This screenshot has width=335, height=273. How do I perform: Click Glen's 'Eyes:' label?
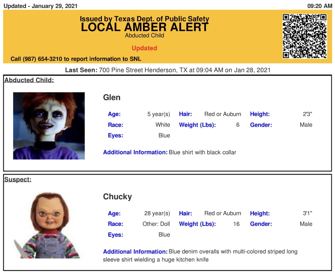click(x=115, y=135)
